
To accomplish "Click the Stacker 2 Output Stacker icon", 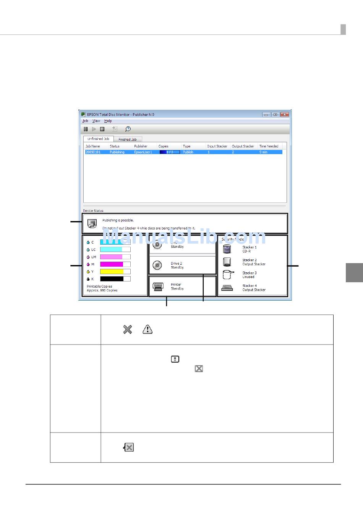I will tap(227, 262).
